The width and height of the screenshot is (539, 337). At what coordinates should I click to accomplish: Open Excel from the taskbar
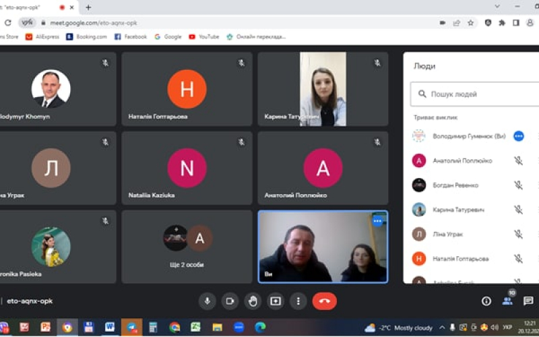195,328
